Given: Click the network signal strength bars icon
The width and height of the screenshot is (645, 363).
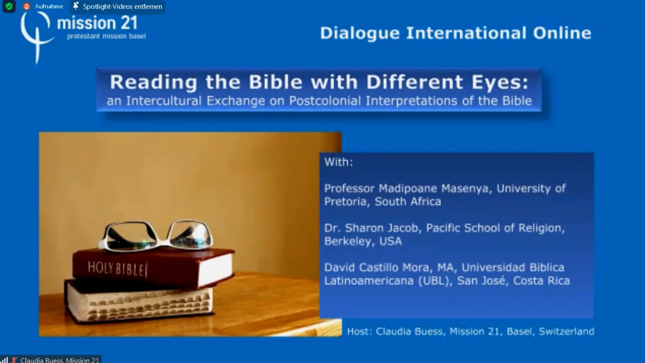Looking at the screenshot, I should [x=4, y=360].
